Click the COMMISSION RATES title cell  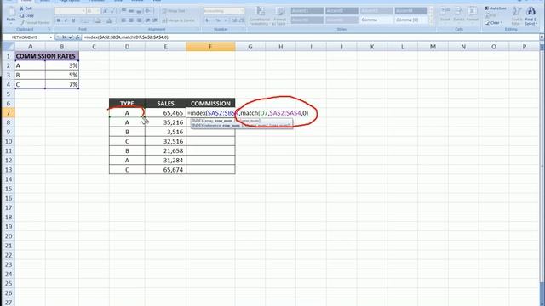[x=47, y=56]
